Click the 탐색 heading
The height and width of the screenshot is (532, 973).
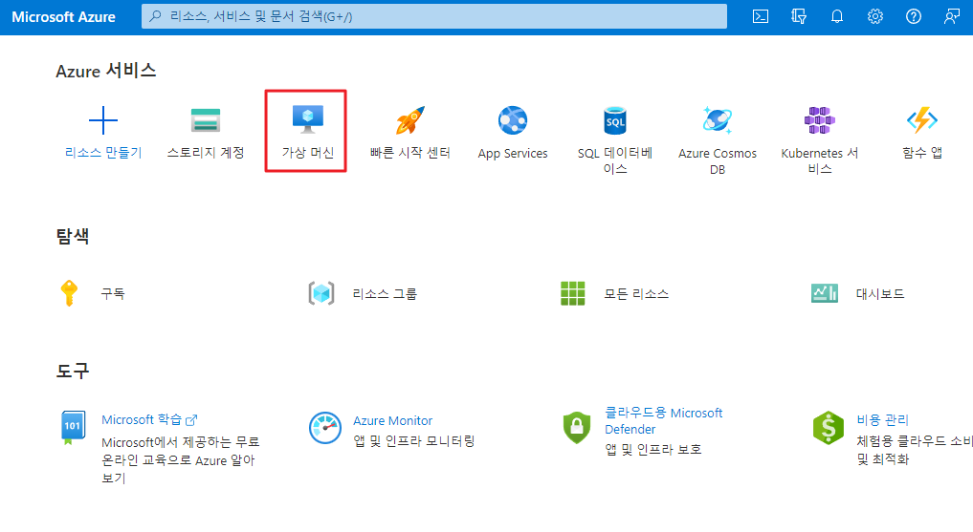(73, 236)
